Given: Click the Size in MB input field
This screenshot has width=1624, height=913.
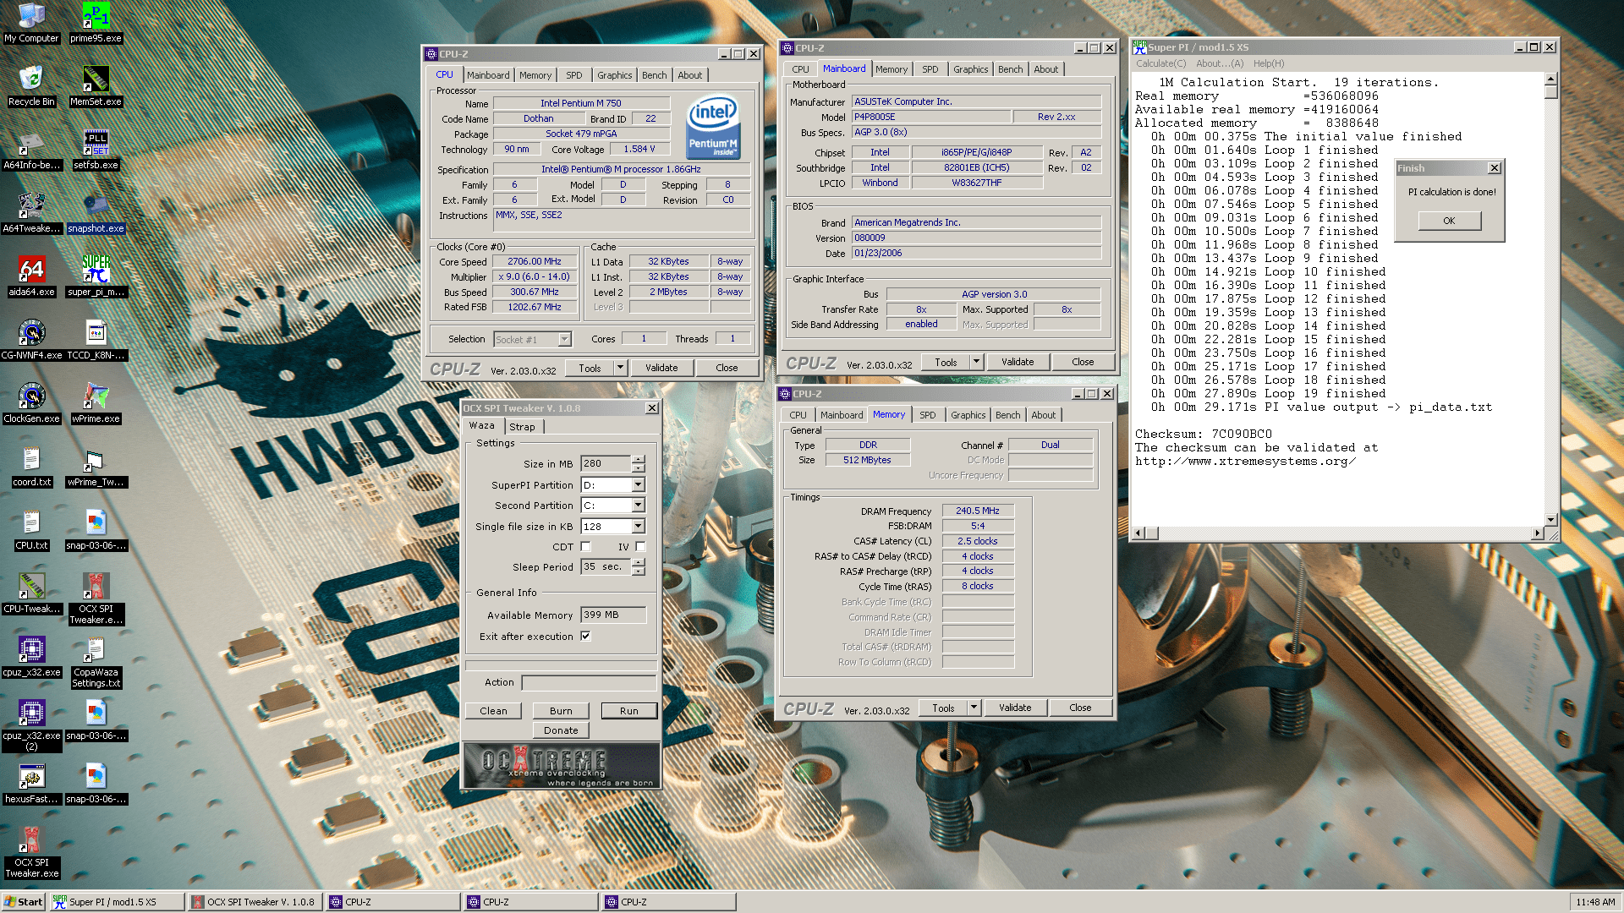Looking at the screenshot, I should (x=606, y=464).
